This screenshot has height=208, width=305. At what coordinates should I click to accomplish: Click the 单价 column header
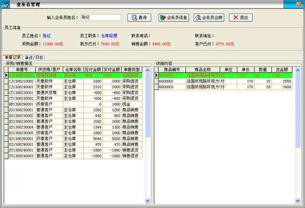tap(246, 70)
